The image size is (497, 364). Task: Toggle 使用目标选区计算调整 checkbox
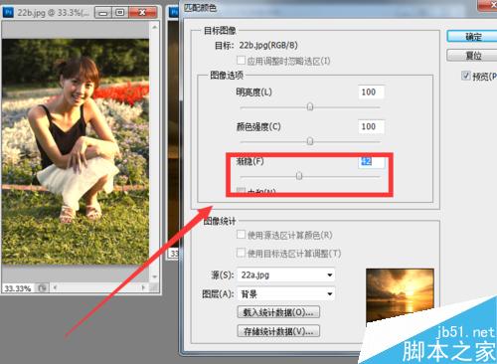[x=241, y=253]
